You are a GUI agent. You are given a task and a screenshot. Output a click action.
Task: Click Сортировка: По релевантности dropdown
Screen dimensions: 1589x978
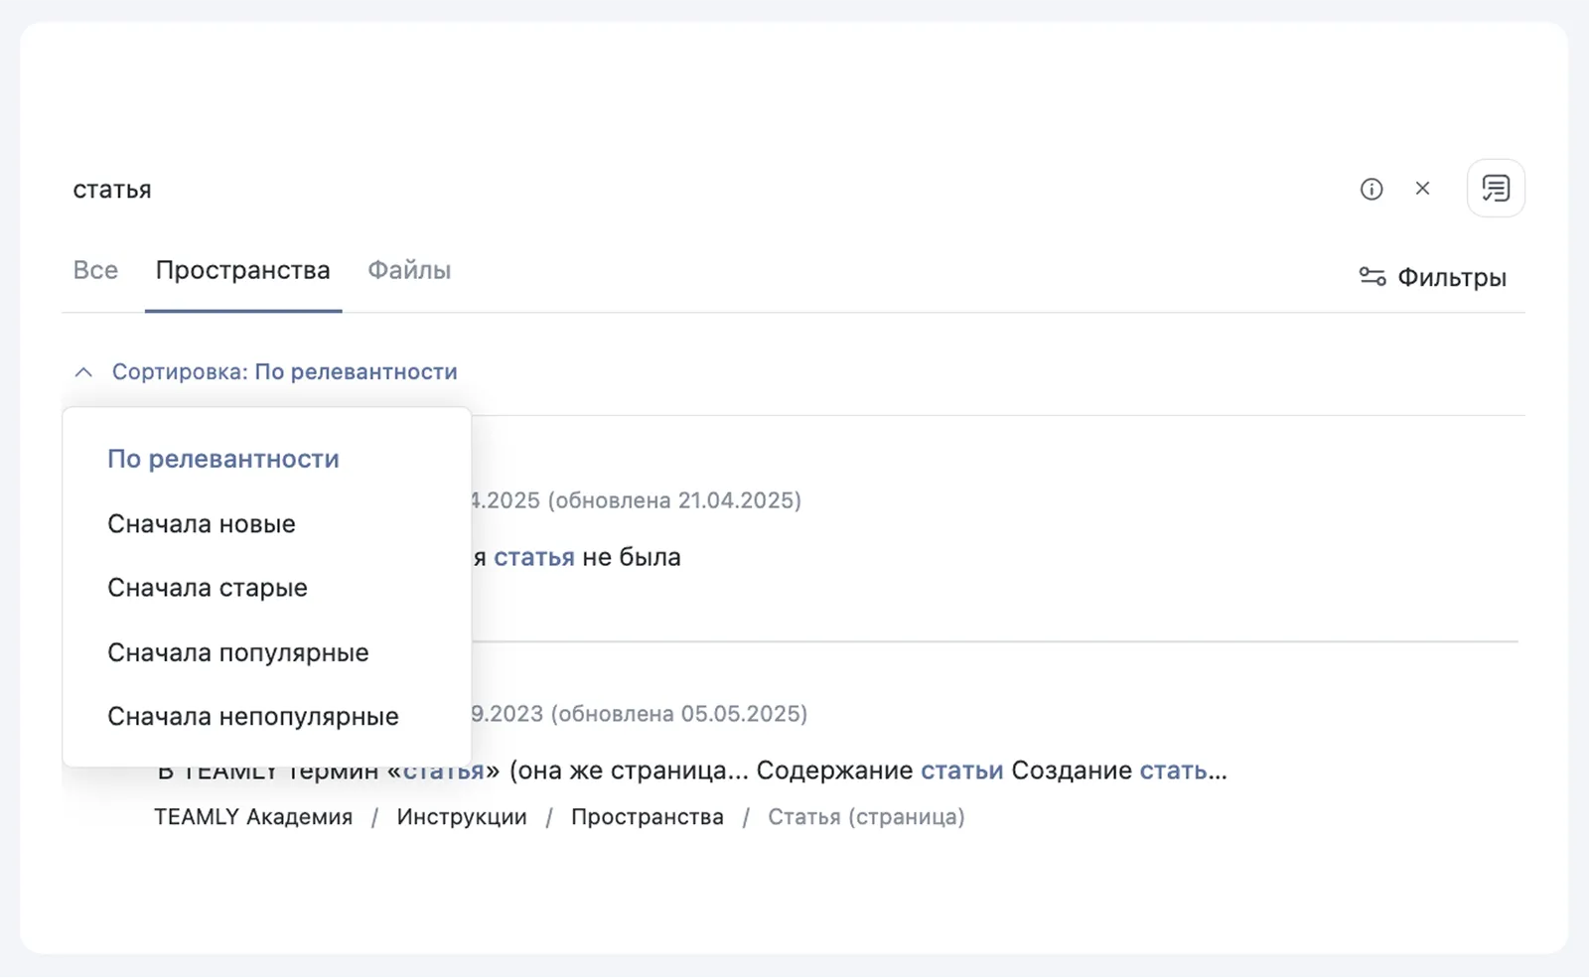(284, 372)
